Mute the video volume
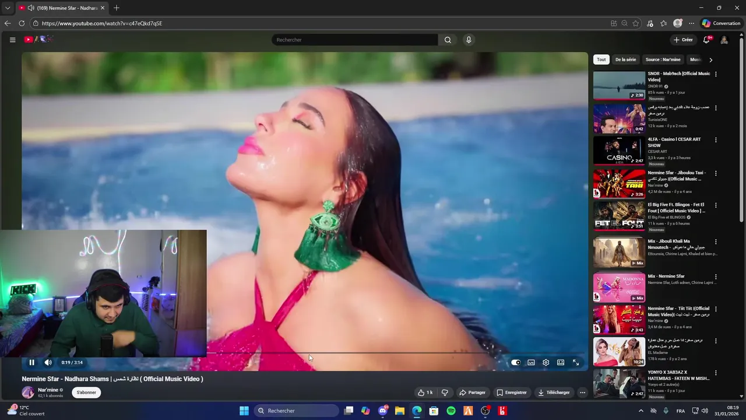 [48, 362]
